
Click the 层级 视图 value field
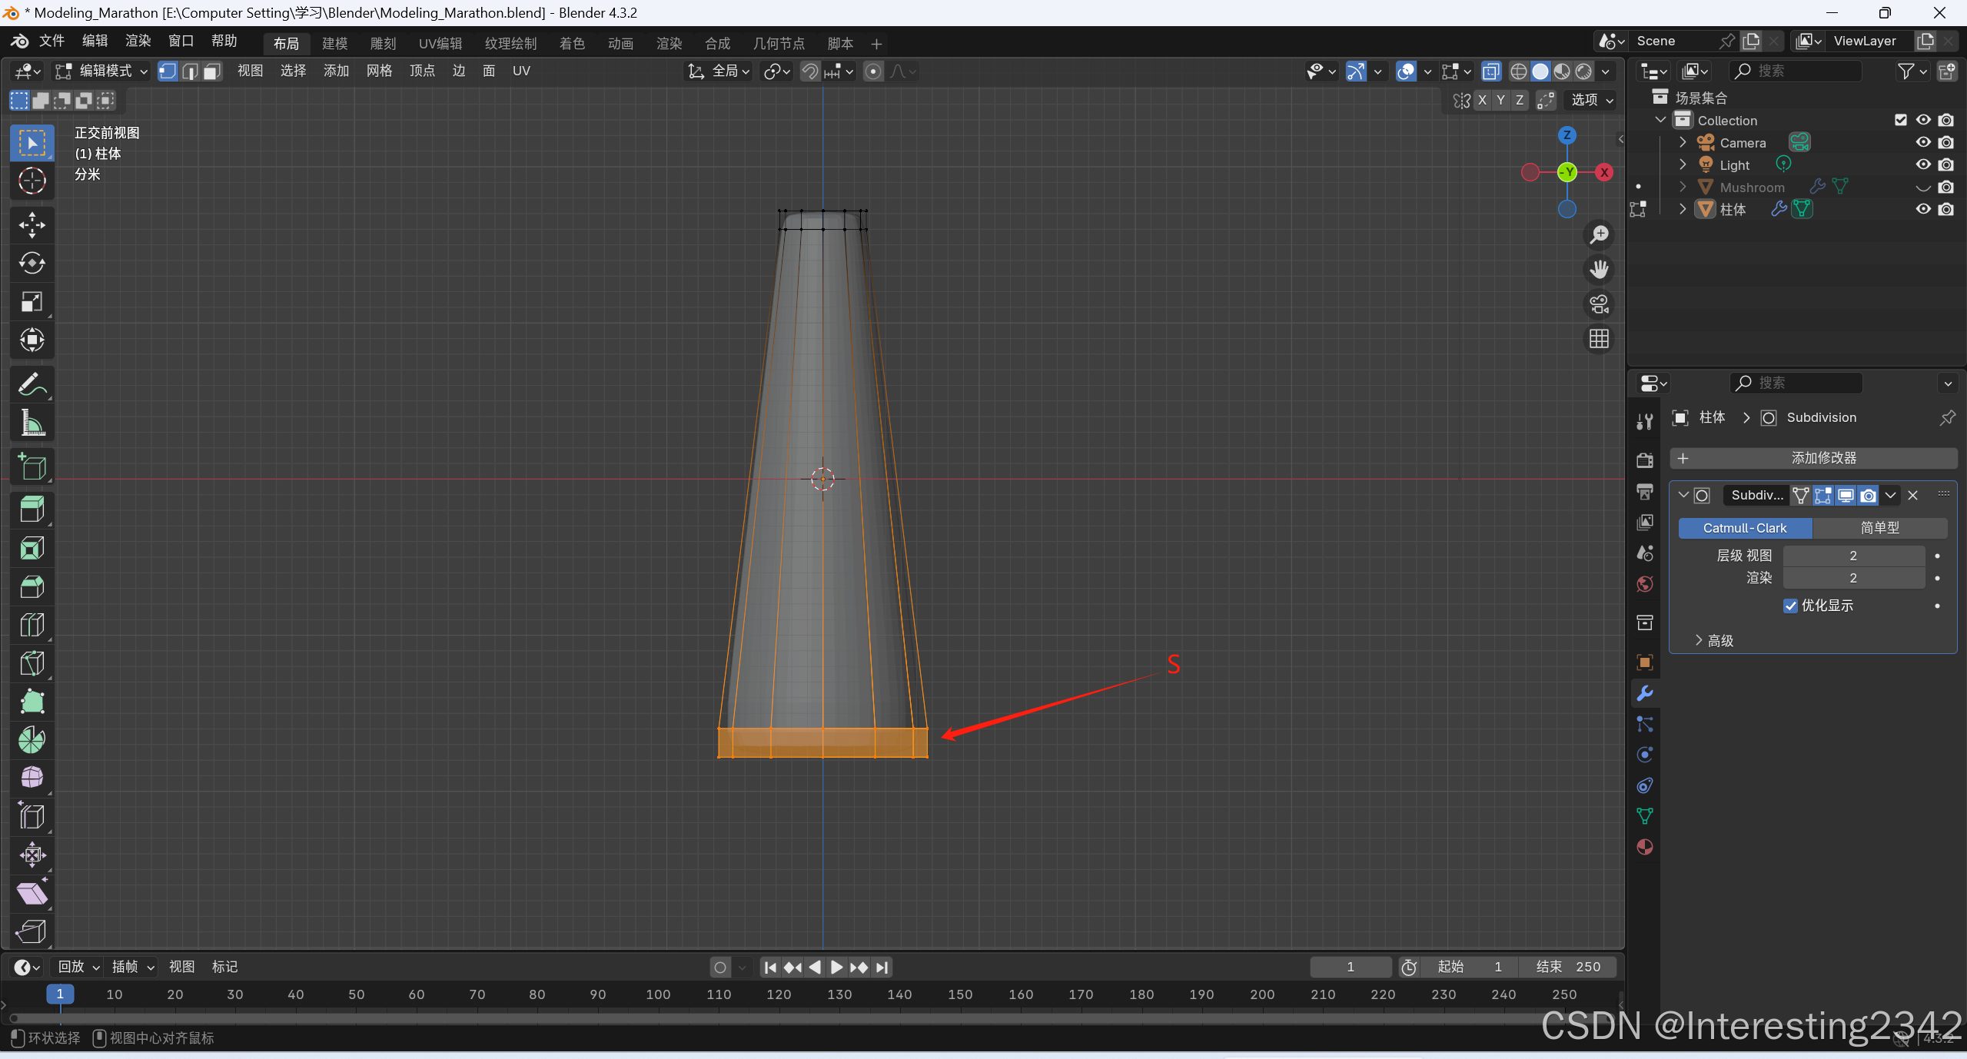[1852, 556]
